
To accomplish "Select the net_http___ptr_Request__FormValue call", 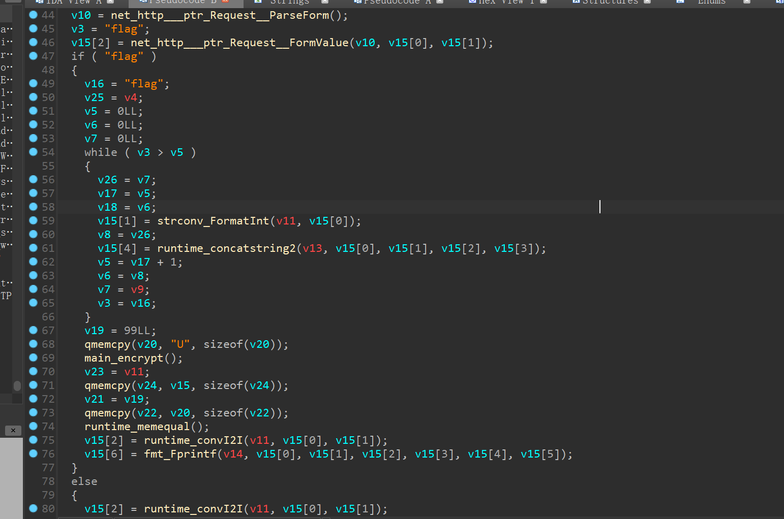I will (x=239, y=43).
